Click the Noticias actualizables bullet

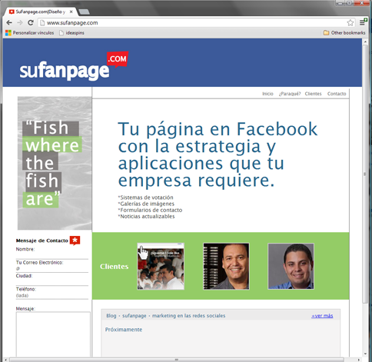(146, 216)
